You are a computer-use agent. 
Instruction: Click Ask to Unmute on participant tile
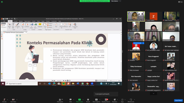coord(137,43)
